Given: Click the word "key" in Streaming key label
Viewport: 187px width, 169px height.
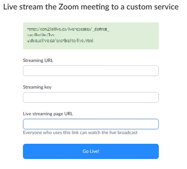Looking at the screenshot, I should pyautogui.click(x=48, y=87).
